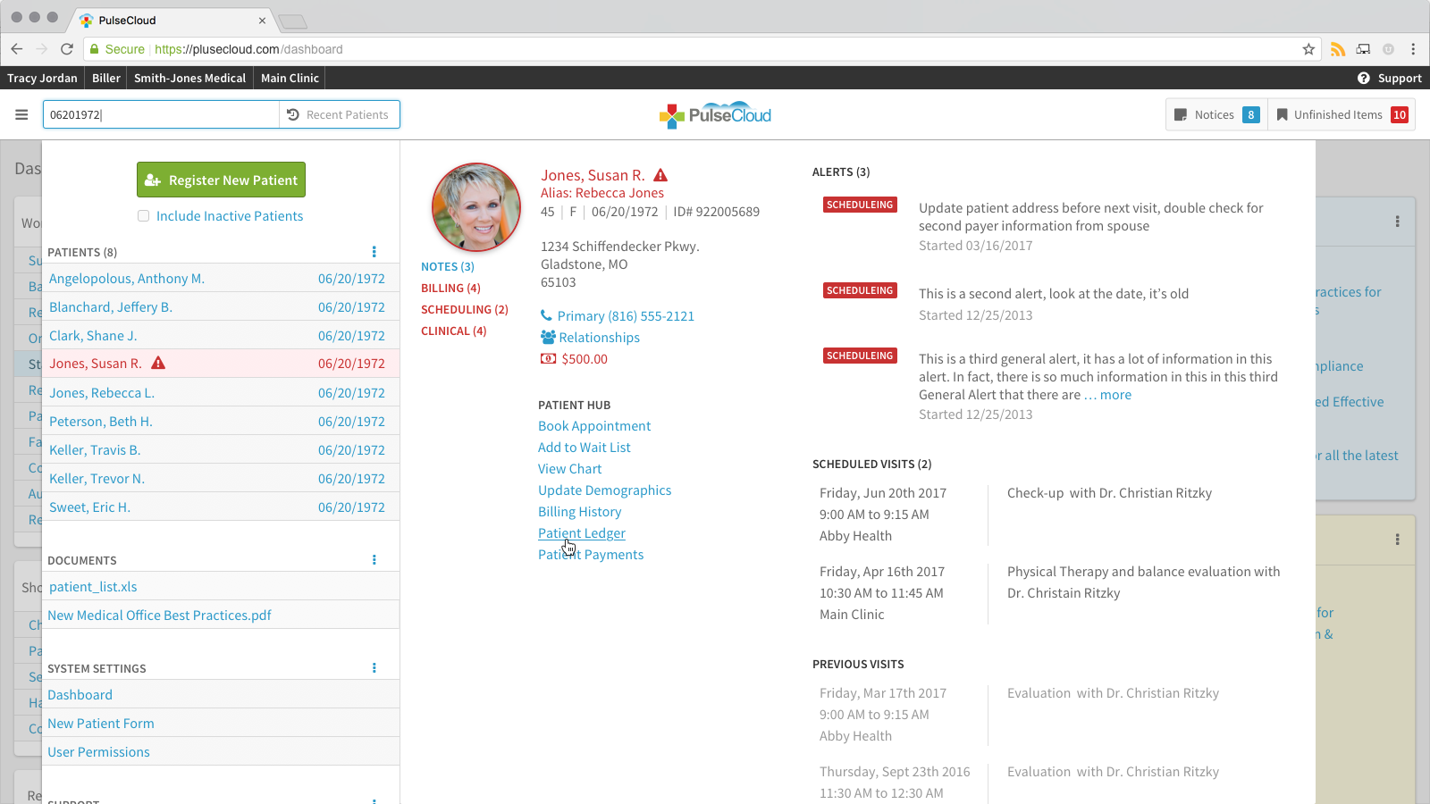Screen dimensions: 1430x804
Task: Click the patient search input field
Action: point(162,114)
